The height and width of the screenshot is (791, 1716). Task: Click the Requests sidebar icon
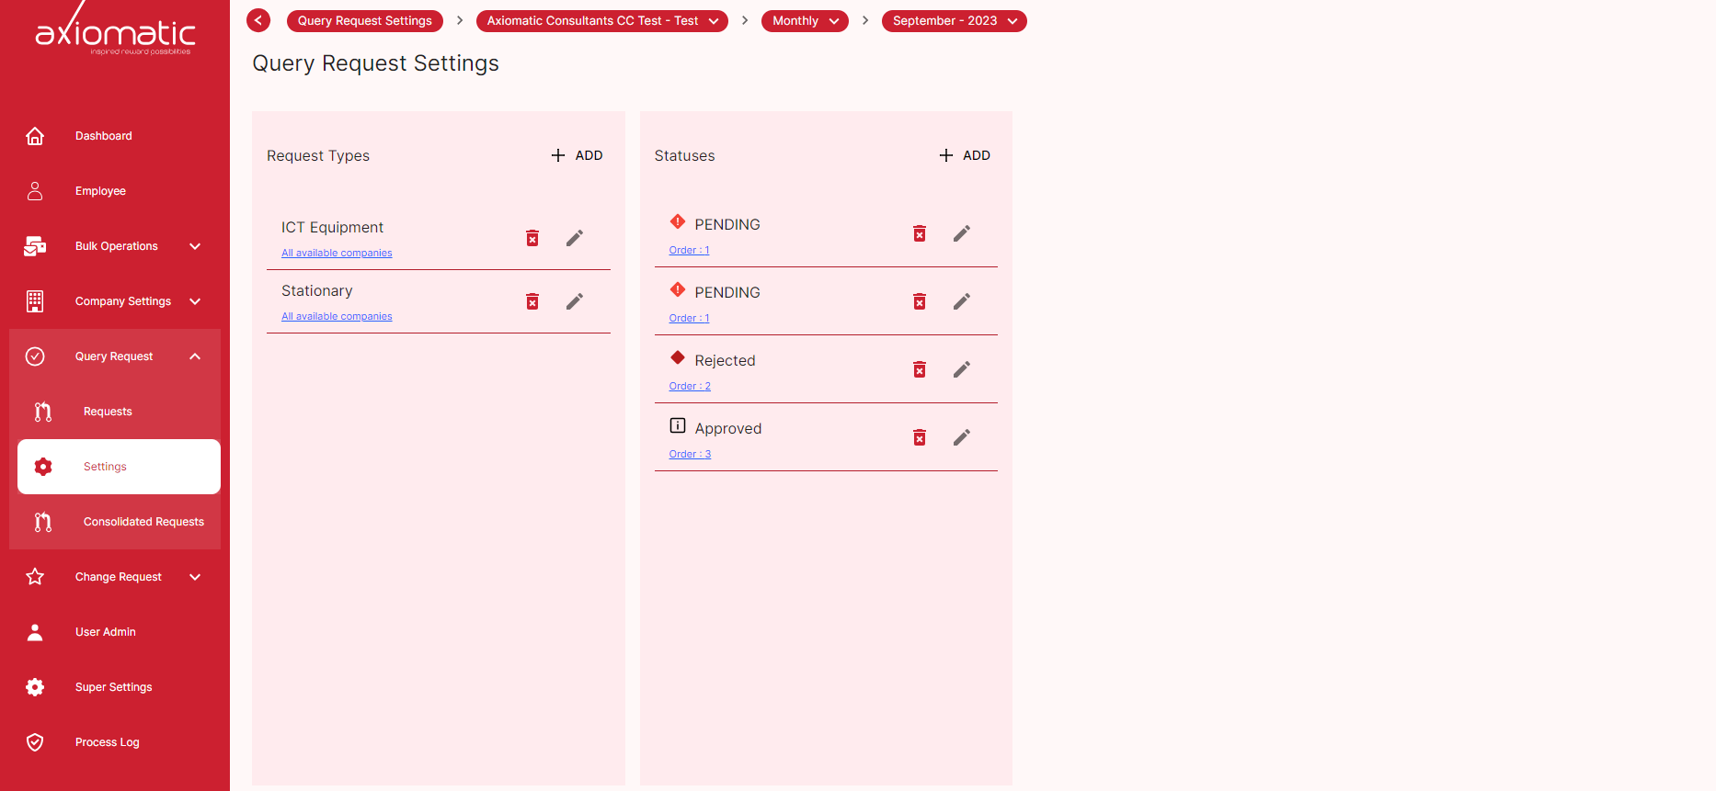pos(43,412)
